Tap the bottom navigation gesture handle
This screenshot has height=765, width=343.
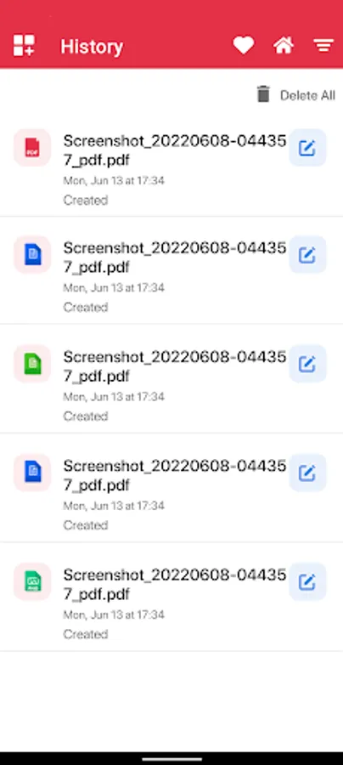pyautogui.click(x=171, y=759)
